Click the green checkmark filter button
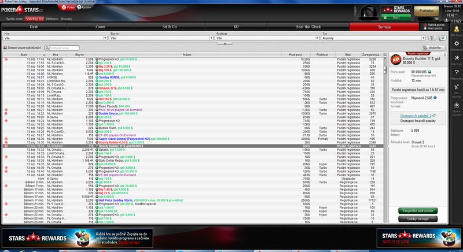Viewport: 463px width, 252px height. 442,38
